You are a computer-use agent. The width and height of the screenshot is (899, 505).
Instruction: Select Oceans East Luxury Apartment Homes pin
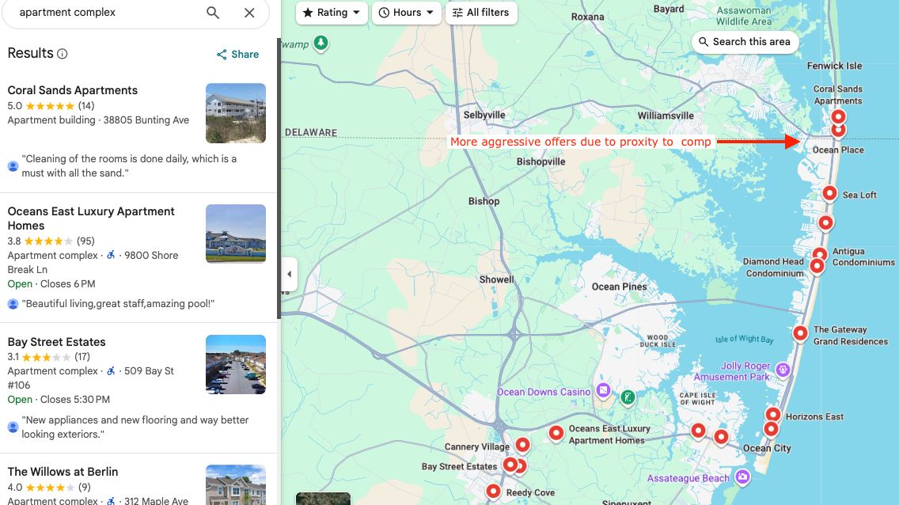point(556,433)
